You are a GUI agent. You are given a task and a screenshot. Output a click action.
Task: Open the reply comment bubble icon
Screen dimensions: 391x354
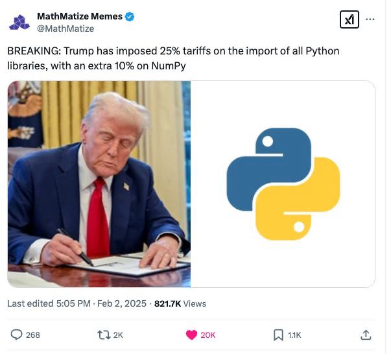click(x=16, y=335)
